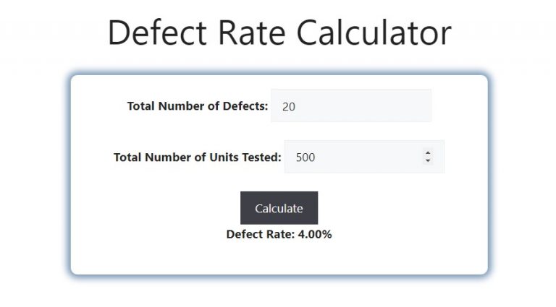This screenshot has width=556, height=307.
Task: Click the 4.00% percentage value
Action: (x=315, y=234)
